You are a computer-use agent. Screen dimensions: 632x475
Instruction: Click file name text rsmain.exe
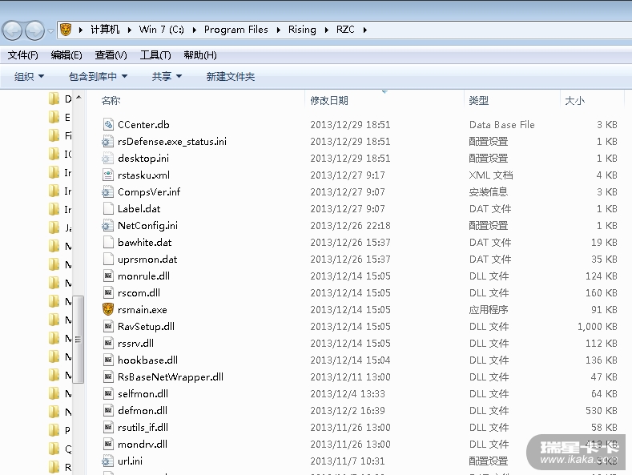tap(143, 310)
